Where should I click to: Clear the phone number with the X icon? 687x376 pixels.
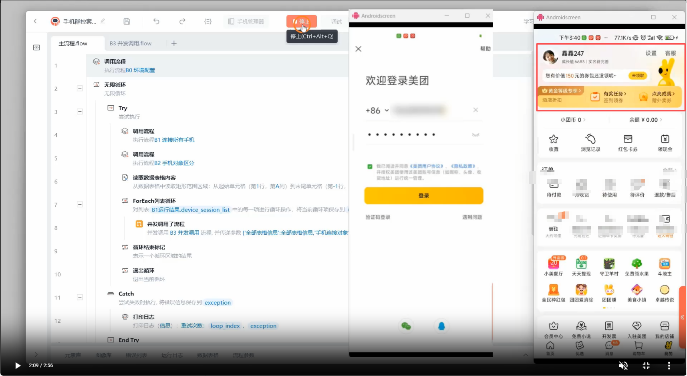tap(475, 110)
